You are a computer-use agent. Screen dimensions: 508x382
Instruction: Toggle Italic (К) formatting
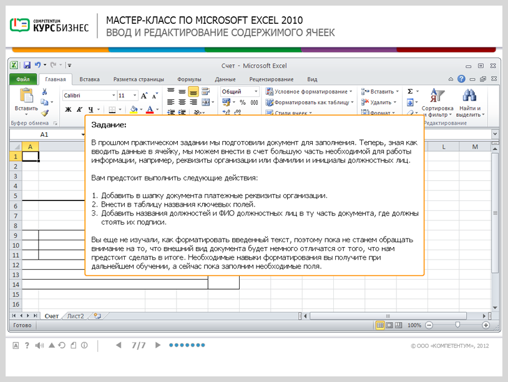click(x=79, y=109)
